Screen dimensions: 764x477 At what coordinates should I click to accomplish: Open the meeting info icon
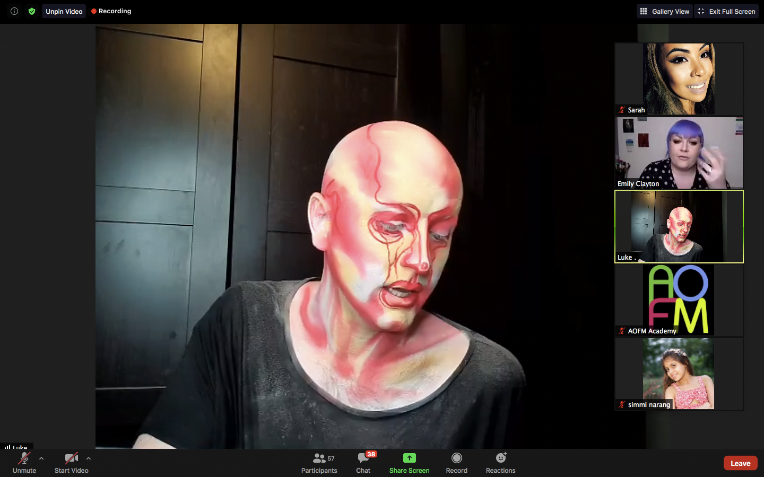[14, 11]
